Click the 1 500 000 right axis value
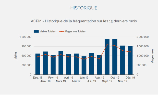 143,46
